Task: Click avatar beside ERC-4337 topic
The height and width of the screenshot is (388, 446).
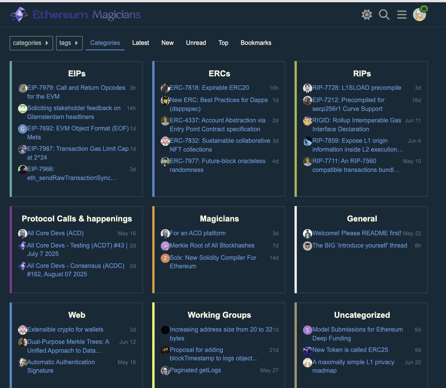Action: click(x=165, y=121)
